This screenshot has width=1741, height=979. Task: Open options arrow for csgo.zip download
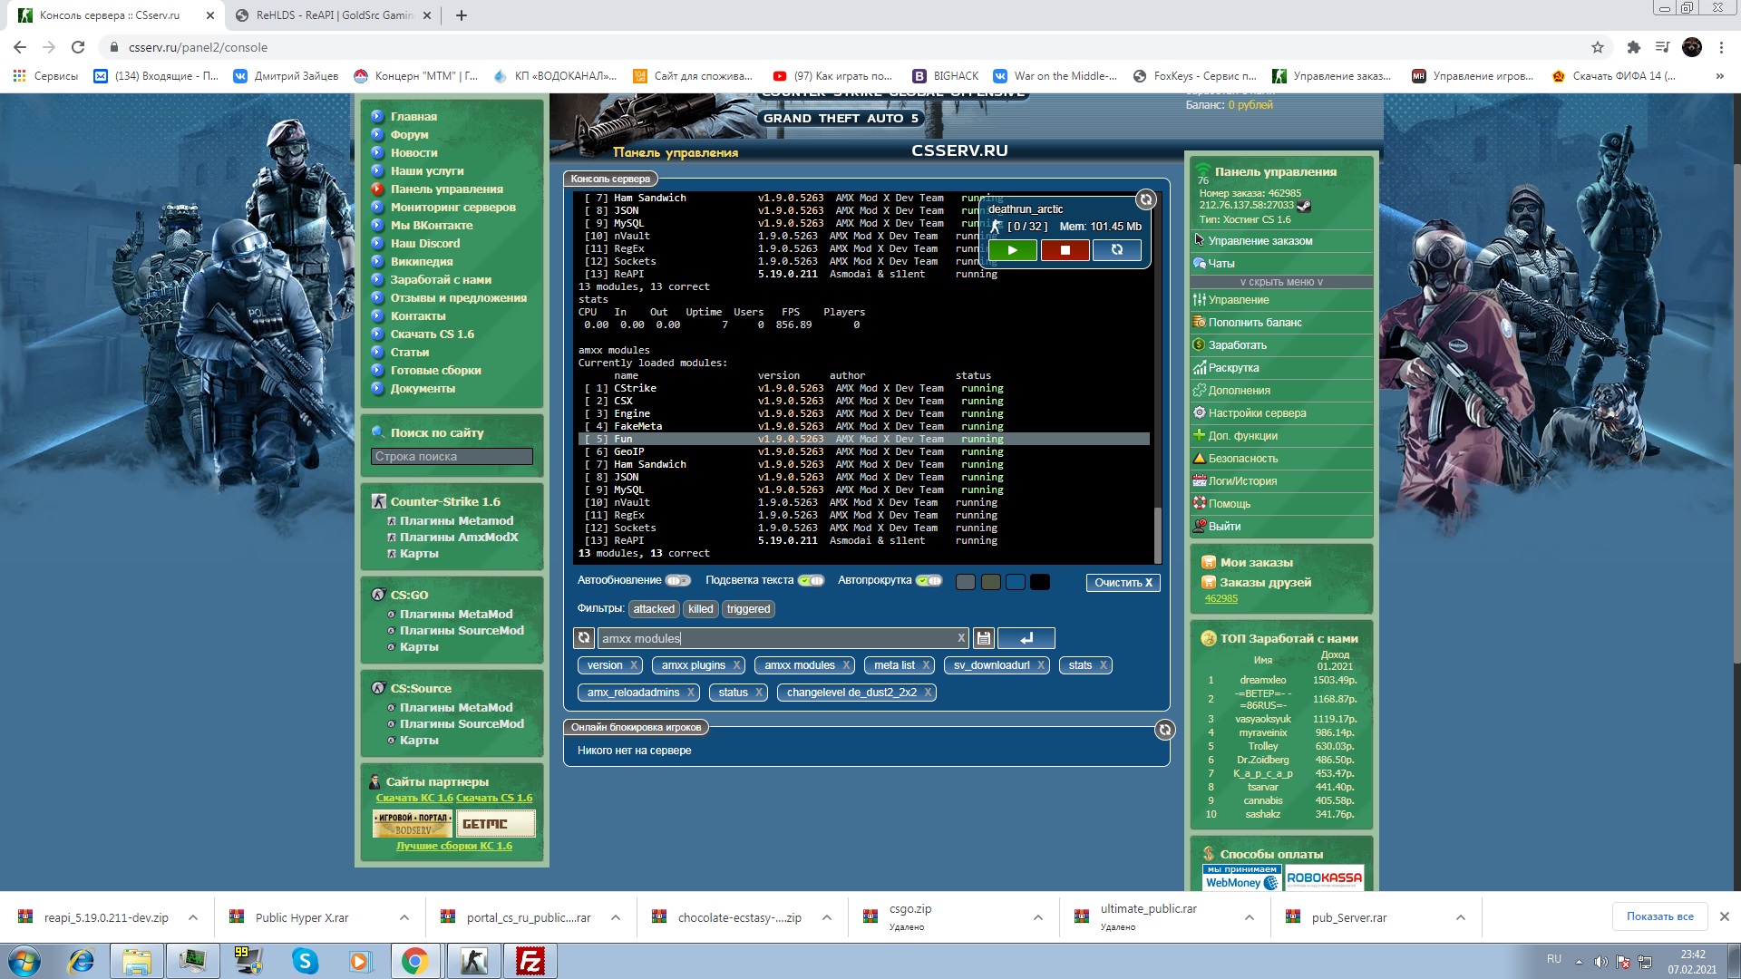(x=1038, y=917)
